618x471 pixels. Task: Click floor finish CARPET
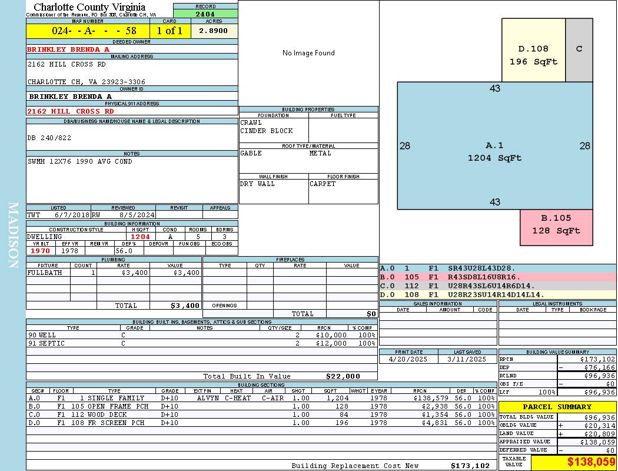(x=323, y=184)
